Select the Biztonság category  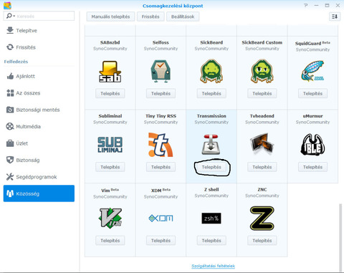(39, 160)
